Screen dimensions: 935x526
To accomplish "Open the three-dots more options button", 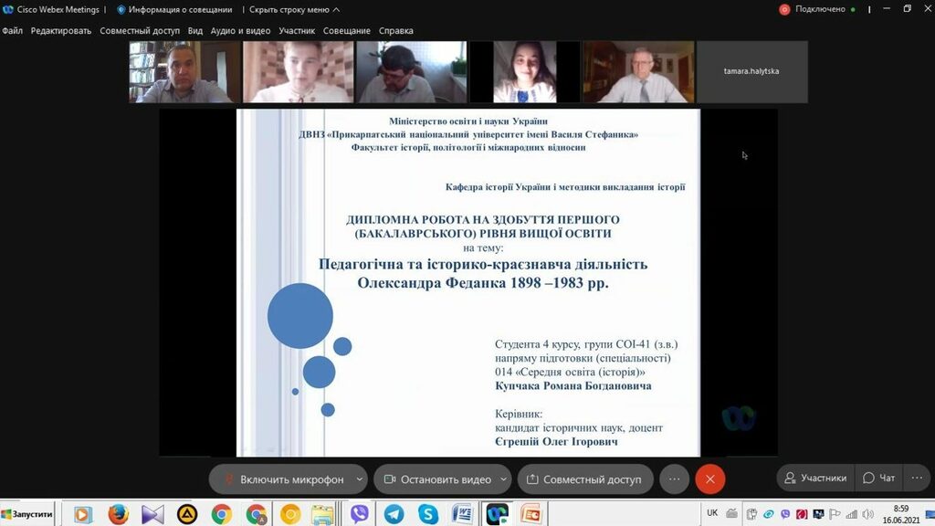I will click(x=674, y=479).
